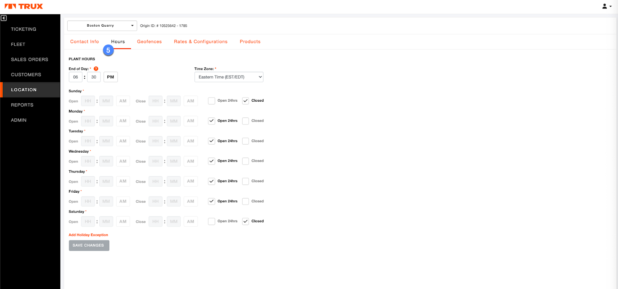This screenshot has width=618, height=289.
Task: Uncheck Open 24hrs for Monday
Action: click(x=212, y=121)
